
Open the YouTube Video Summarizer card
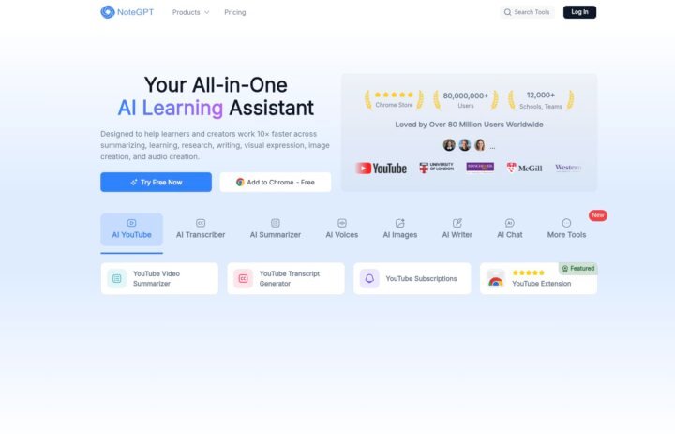[x=159, y=278]
